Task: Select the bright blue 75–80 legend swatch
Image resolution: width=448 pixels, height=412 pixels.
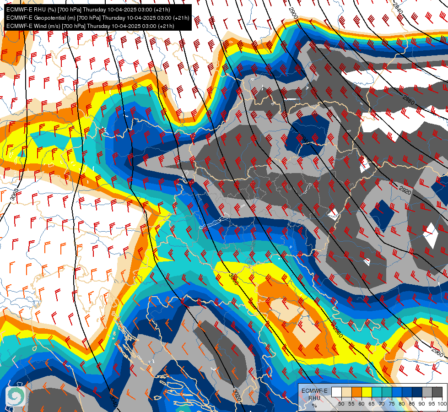Action: click(x=397, y=392)
